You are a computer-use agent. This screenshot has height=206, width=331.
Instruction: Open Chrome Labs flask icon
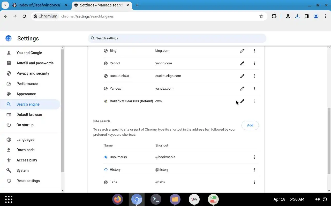click(288, 16)
